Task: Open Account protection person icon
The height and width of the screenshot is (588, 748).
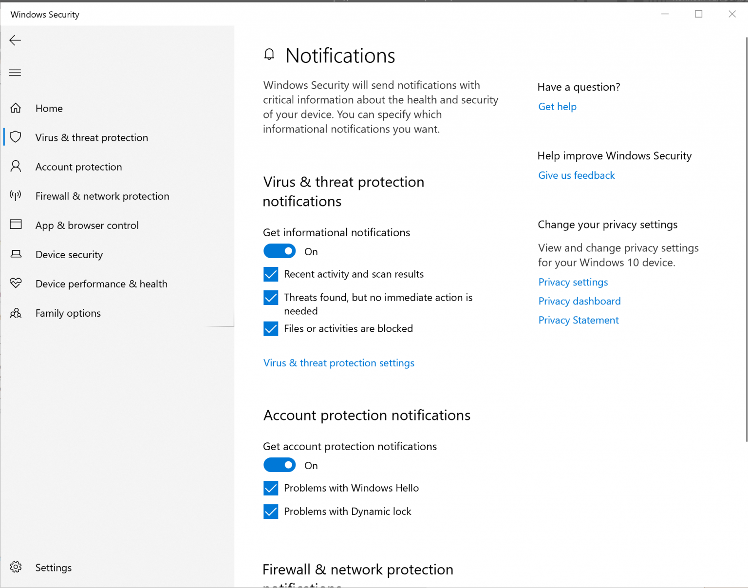Action: (x=16, y=167)
